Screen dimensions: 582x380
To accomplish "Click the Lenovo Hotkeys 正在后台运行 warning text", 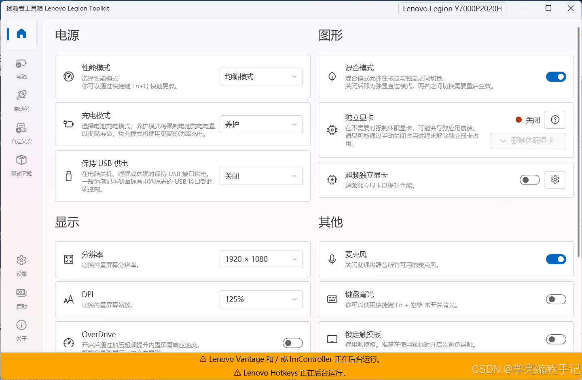I will pos(296,373).
